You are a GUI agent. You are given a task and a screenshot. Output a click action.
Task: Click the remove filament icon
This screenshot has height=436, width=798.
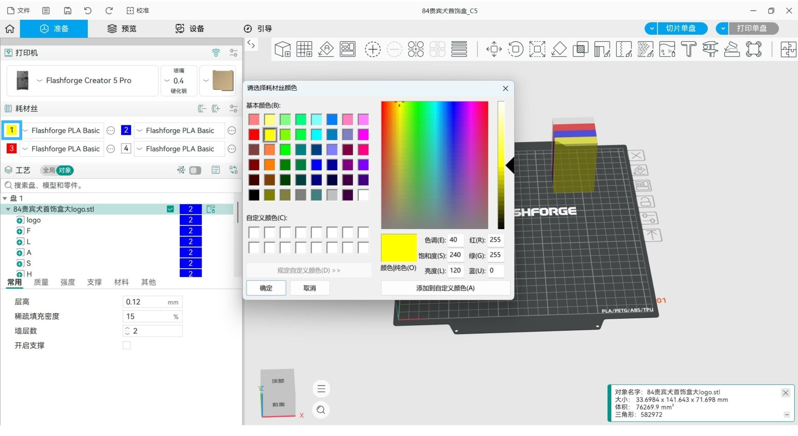click(x=202, y=108)
